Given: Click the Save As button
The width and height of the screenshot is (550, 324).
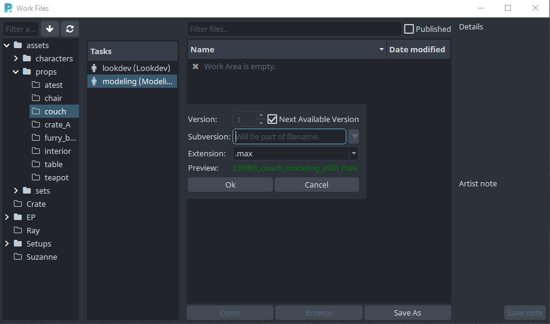Looking at the screenshot, I should (x=407, y=313).
